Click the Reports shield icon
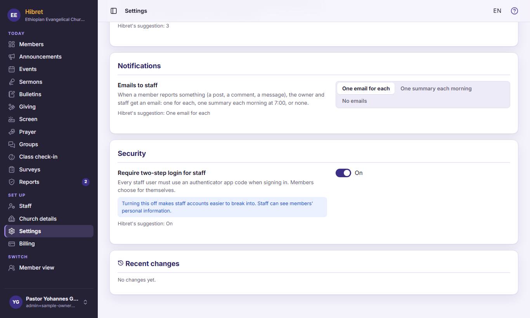The height and width of the screenshot is (318, 530). click(x=12, y=182)
